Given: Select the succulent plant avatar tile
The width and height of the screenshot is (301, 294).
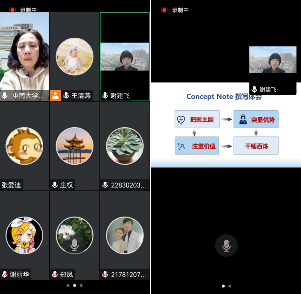Looking at the screenshot, I should pyautogui.click(x=125, y=146).
